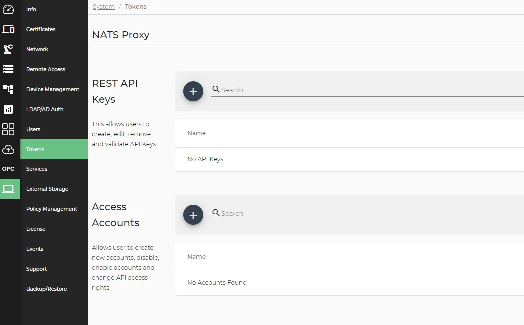Click the 'No Accounts Found' row

point(349,283)
